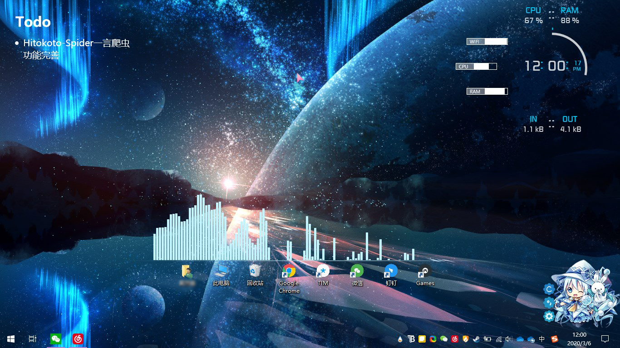Open the 钉钉 (DingTalk) desktop shortcut
Screen dimensions: 620x348
click(x=391, y=272)
